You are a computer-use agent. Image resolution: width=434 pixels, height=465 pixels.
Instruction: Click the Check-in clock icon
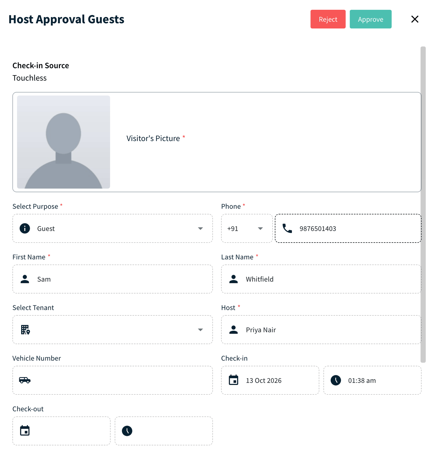336,380
